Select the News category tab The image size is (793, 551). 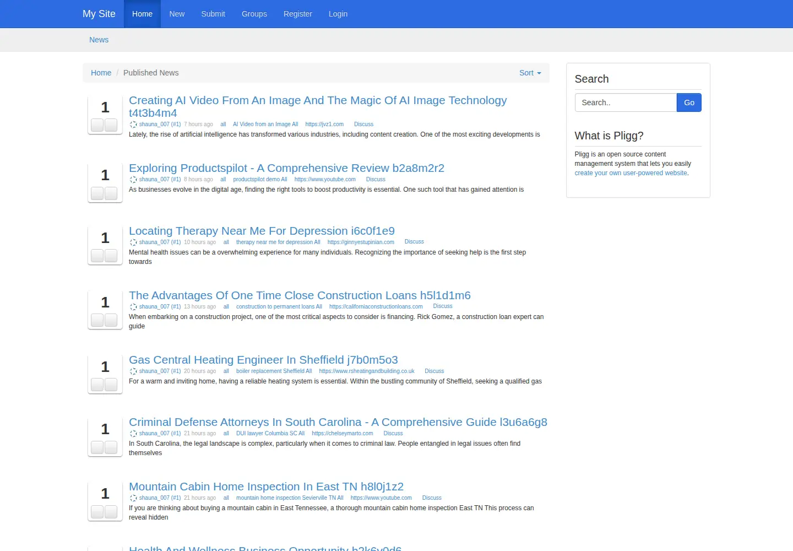coord(99,40)
